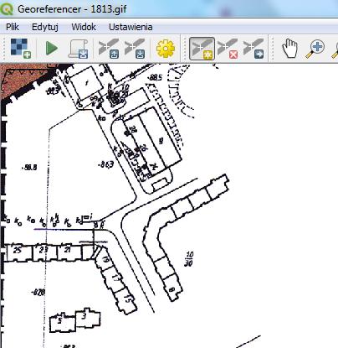Open the Widok menu
This screenshot has width=338, height=348.
84,27
